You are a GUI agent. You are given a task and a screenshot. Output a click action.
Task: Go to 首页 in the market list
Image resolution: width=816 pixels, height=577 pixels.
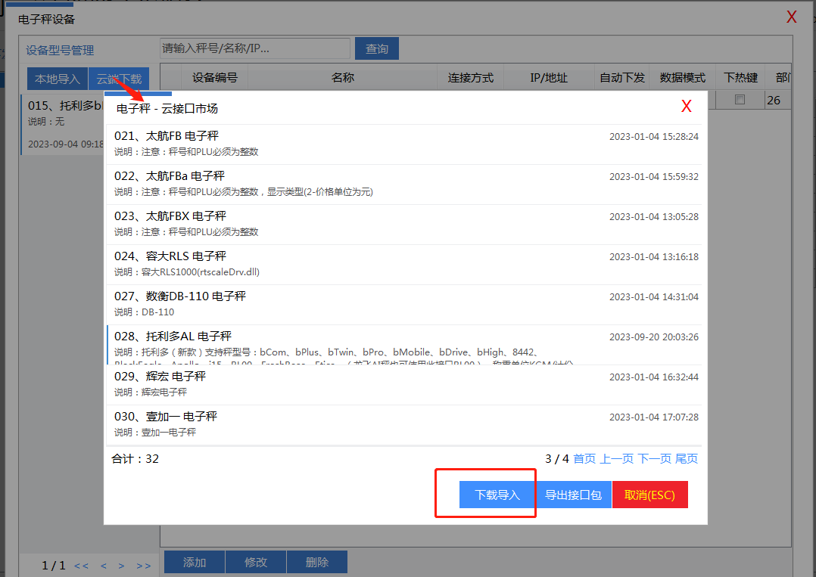pyautogui.click(x=584, y=459)
